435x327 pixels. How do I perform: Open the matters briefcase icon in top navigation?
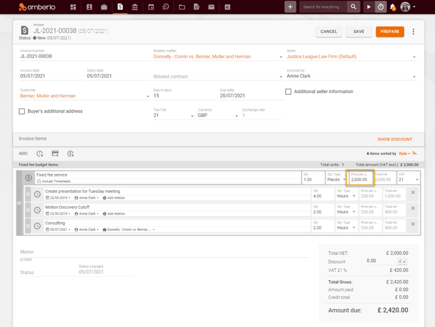104,7
